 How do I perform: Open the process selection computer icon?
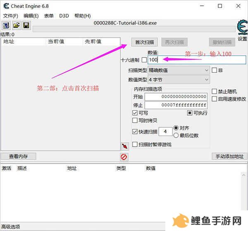tap(6, 25)
